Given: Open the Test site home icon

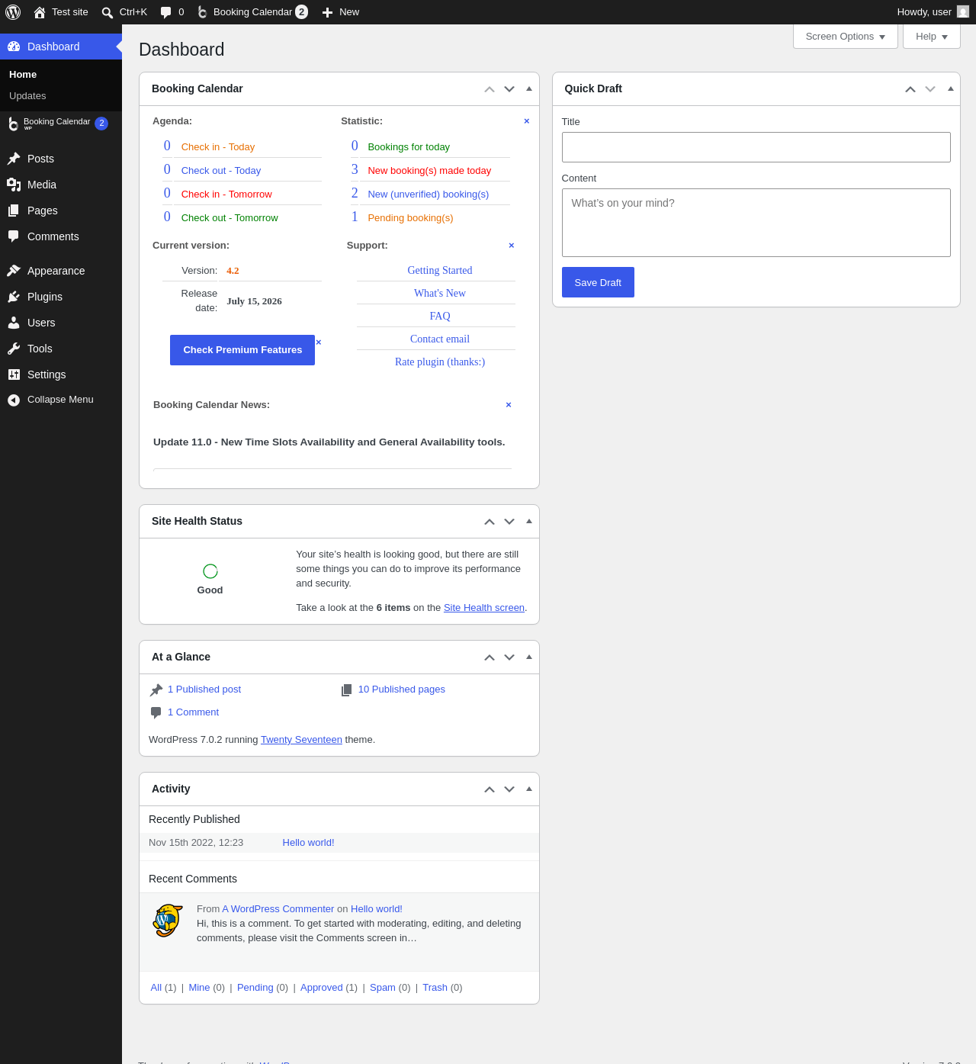Looking at the screenshot, I should tap(40, 12).
